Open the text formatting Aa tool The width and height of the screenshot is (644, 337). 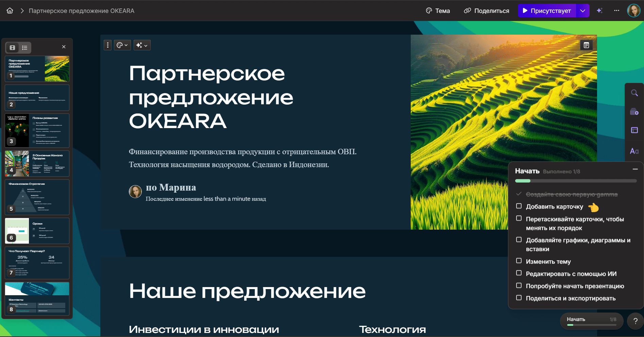click(634, 151)
